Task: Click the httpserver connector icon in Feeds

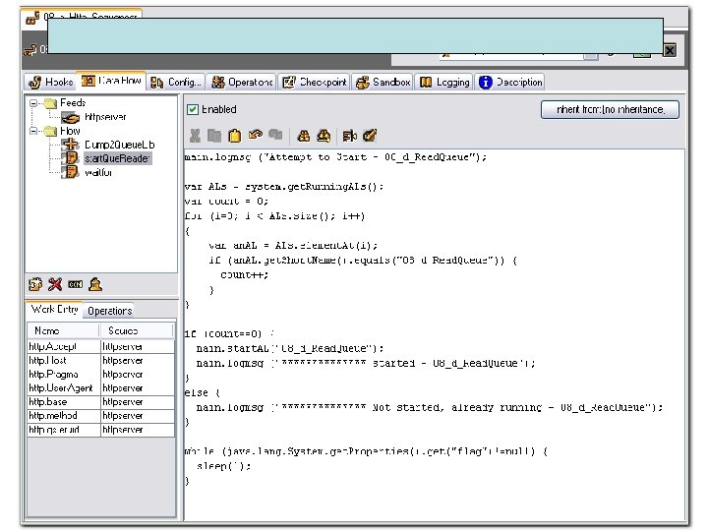Action: (71, 118)
